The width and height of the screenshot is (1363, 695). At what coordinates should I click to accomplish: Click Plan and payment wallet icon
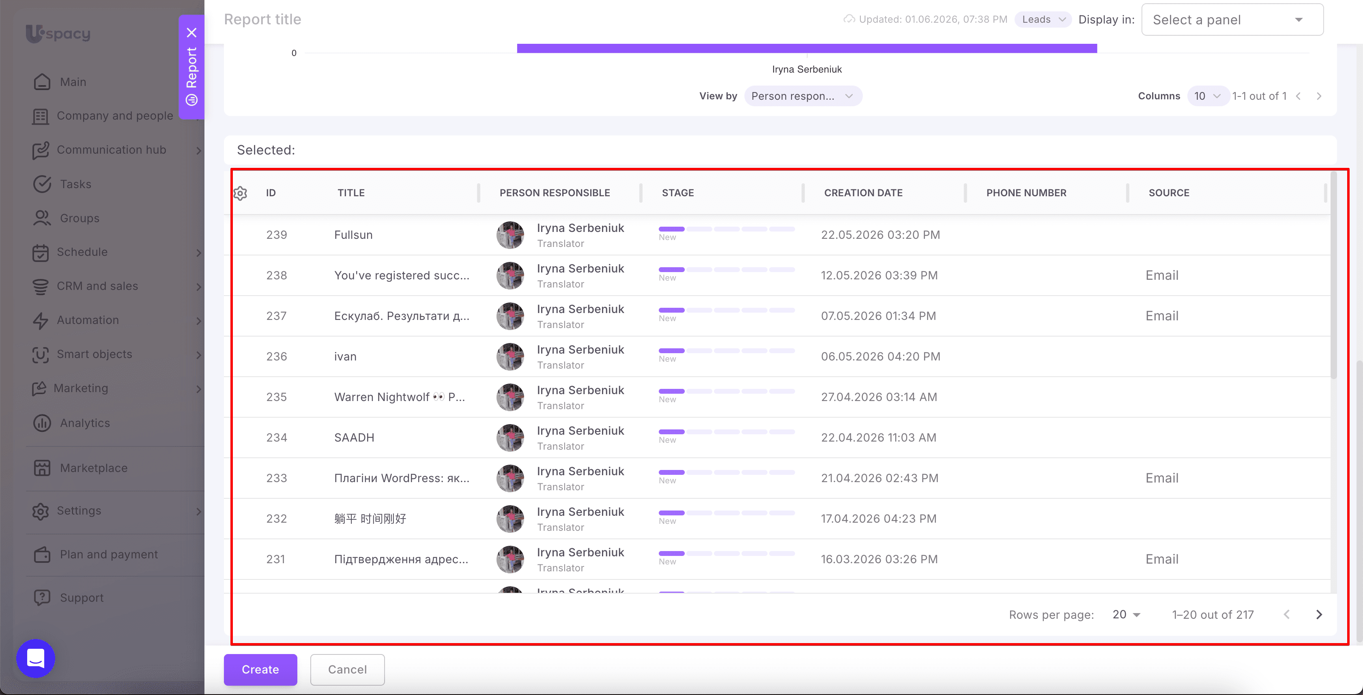[42, 555]
